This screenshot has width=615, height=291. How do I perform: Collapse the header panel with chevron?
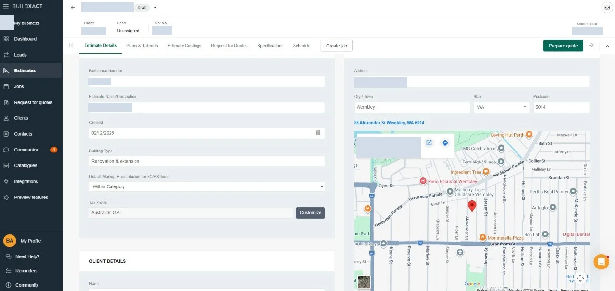click(x=607, y=46)
